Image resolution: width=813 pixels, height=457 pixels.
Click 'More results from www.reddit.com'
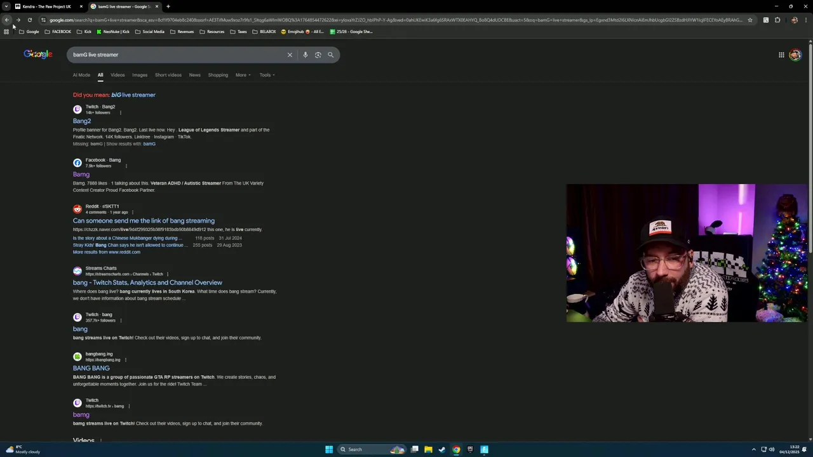pyautogui.click(x=107, y=252)
